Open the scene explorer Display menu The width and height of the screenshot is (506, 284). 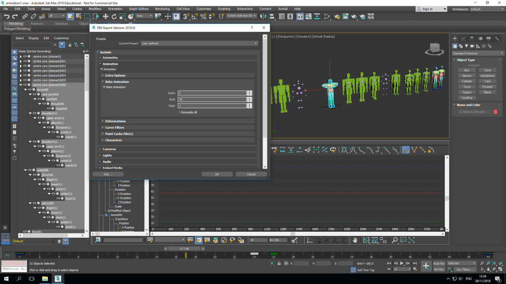(x=33, y=38)
